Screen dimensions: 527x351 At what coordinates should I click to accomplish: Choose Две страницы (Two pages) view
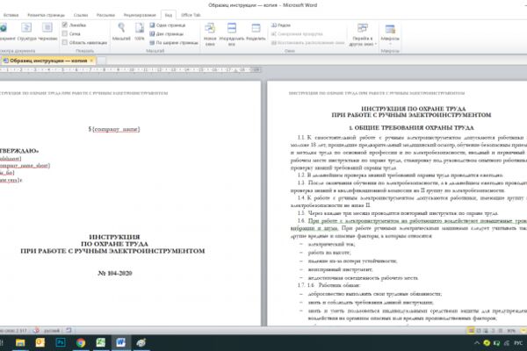pyautogui.click(x=167, y=34)
